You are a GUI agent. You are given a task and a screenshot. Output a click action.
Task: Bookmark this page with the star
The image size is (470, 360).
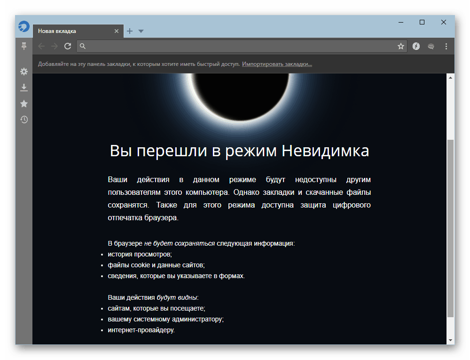coord(401,46)
